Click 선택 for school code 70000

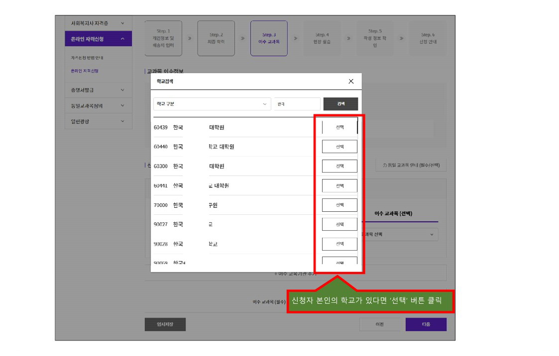[x=339, y=205]
